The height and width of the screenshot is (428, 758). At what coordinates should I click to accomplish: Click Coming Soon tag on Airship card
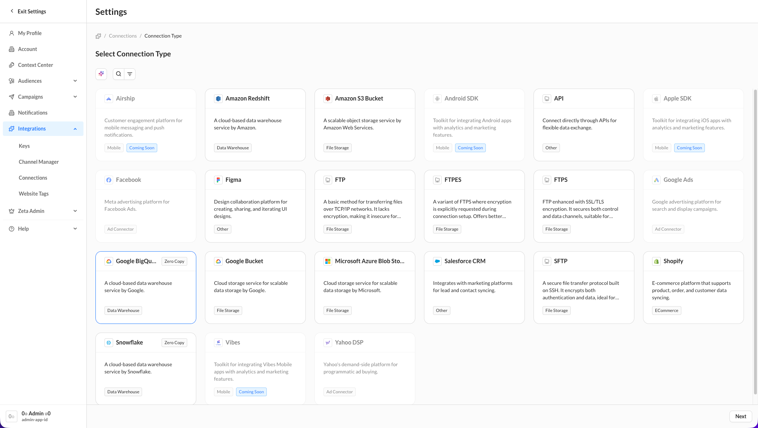pos(142,148)
